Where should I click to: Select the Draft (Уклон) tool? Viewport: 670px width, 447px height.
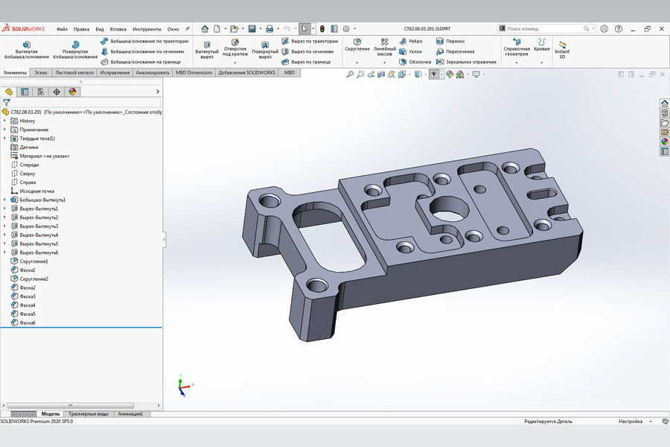(411, 51)
